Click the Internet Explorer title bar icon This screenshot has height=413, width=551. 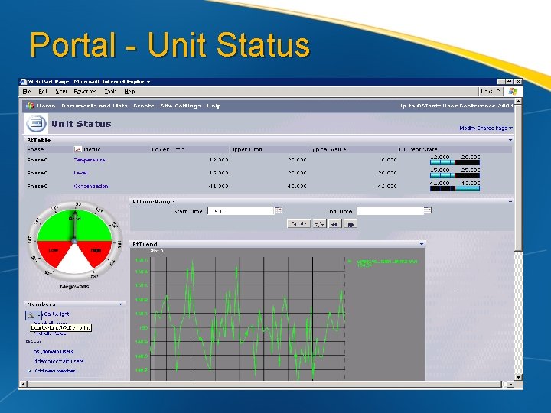(24, 82)
